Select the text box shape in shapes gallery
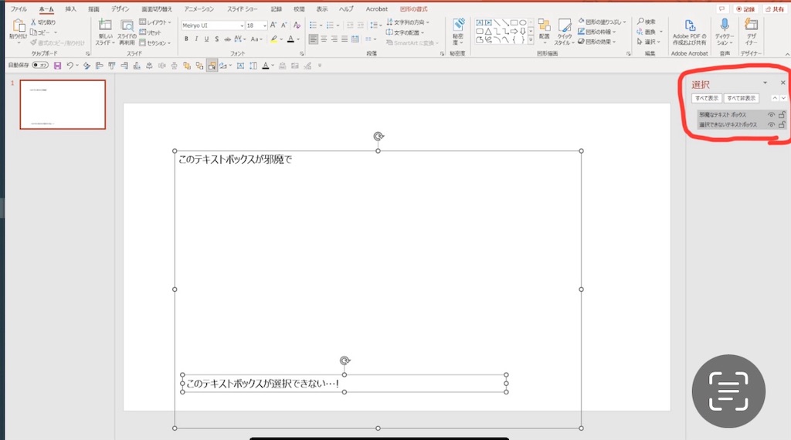This screenshot has height=440, width=791. pyautogui.click(x=479, y=22)
